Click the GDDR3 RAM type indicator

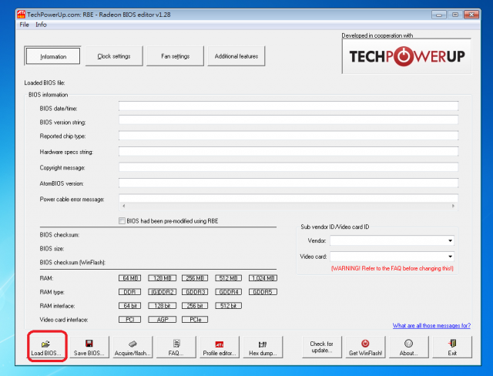point(195,292)
